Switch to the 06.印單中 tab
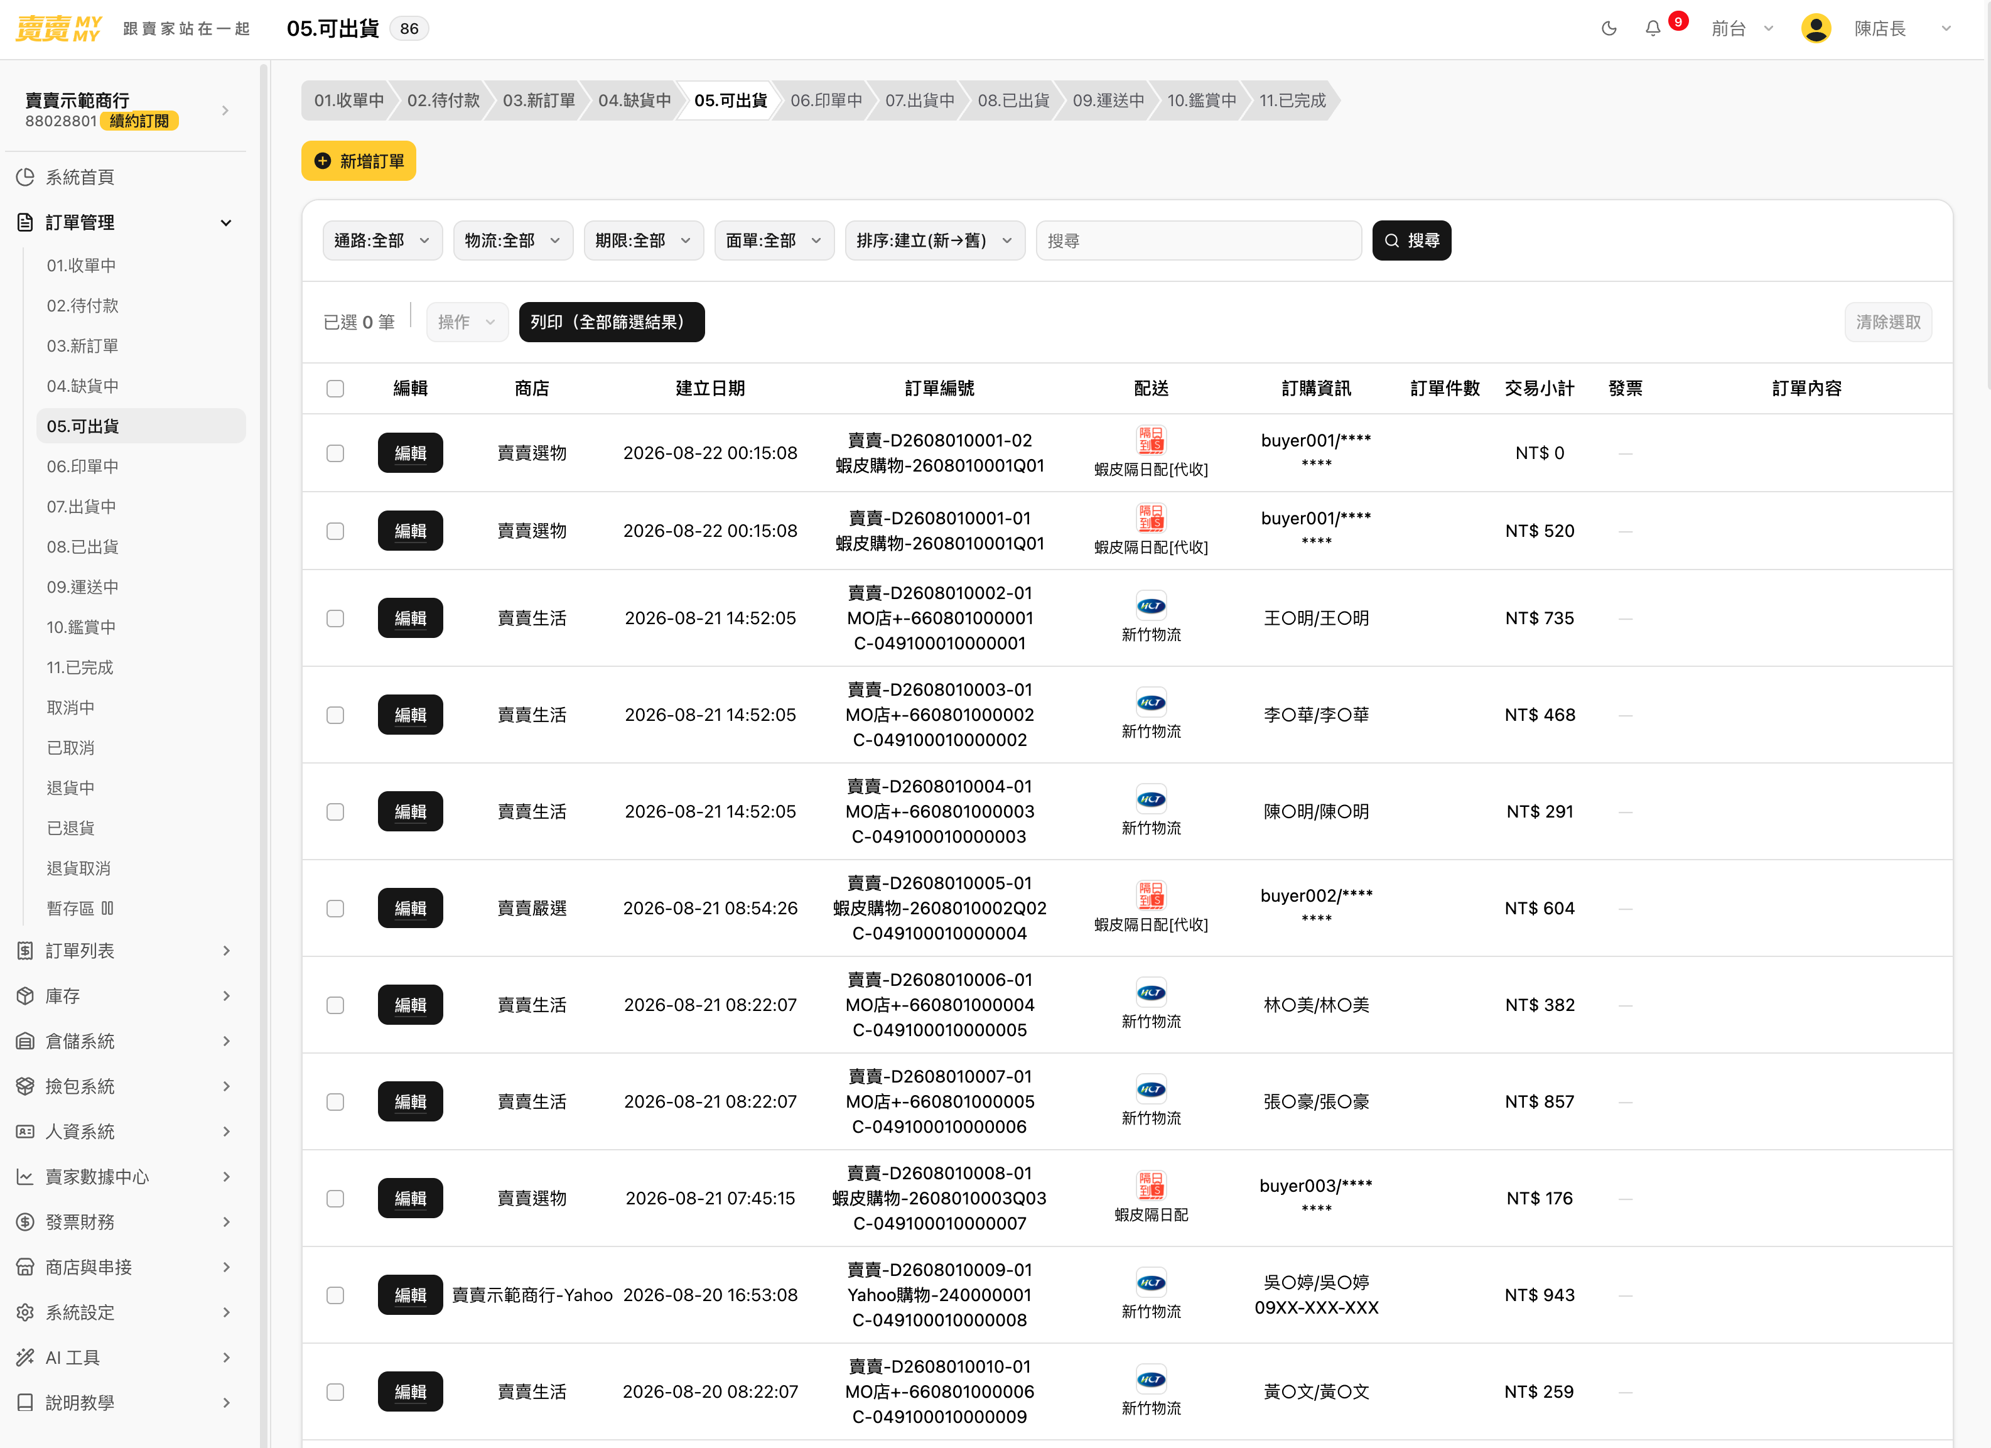Viewport: 1991px width, 1448px height. click(826, 100)
